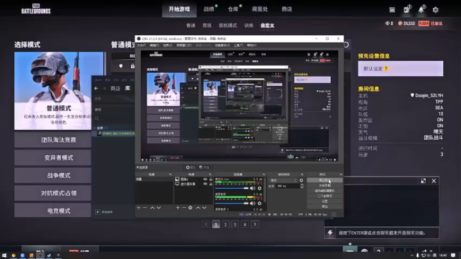Open OBS 文件 menu
Viewport: 461px width, 259px height.
click(141, 45)
